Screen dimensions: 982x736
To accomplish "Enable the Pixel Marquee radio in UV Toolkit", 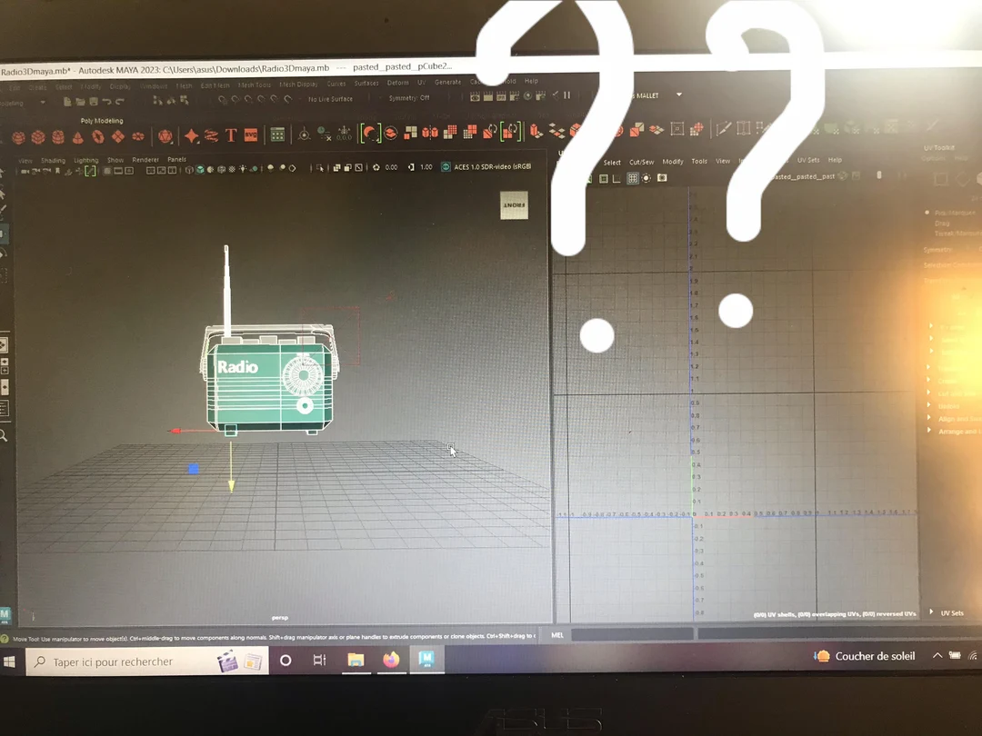I will pyautogui.click(x=927, y=212).
